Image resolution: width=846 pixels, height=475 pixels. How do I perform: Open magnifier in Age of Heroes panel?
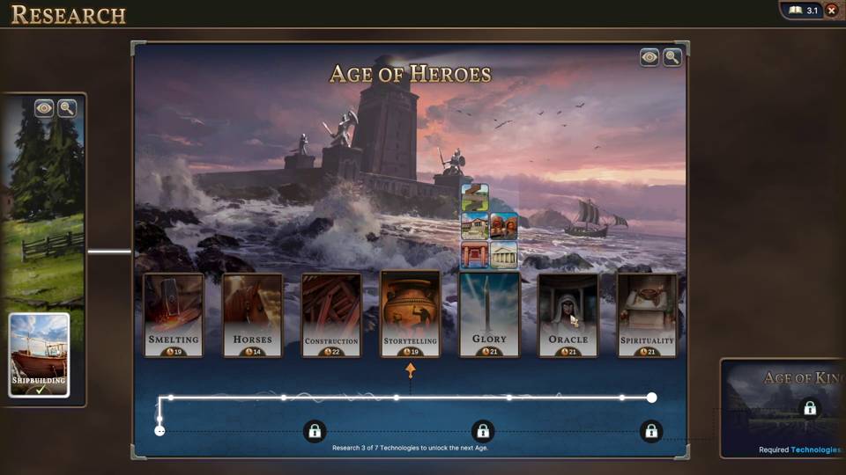pyautogui.click(x=672, y=57)
